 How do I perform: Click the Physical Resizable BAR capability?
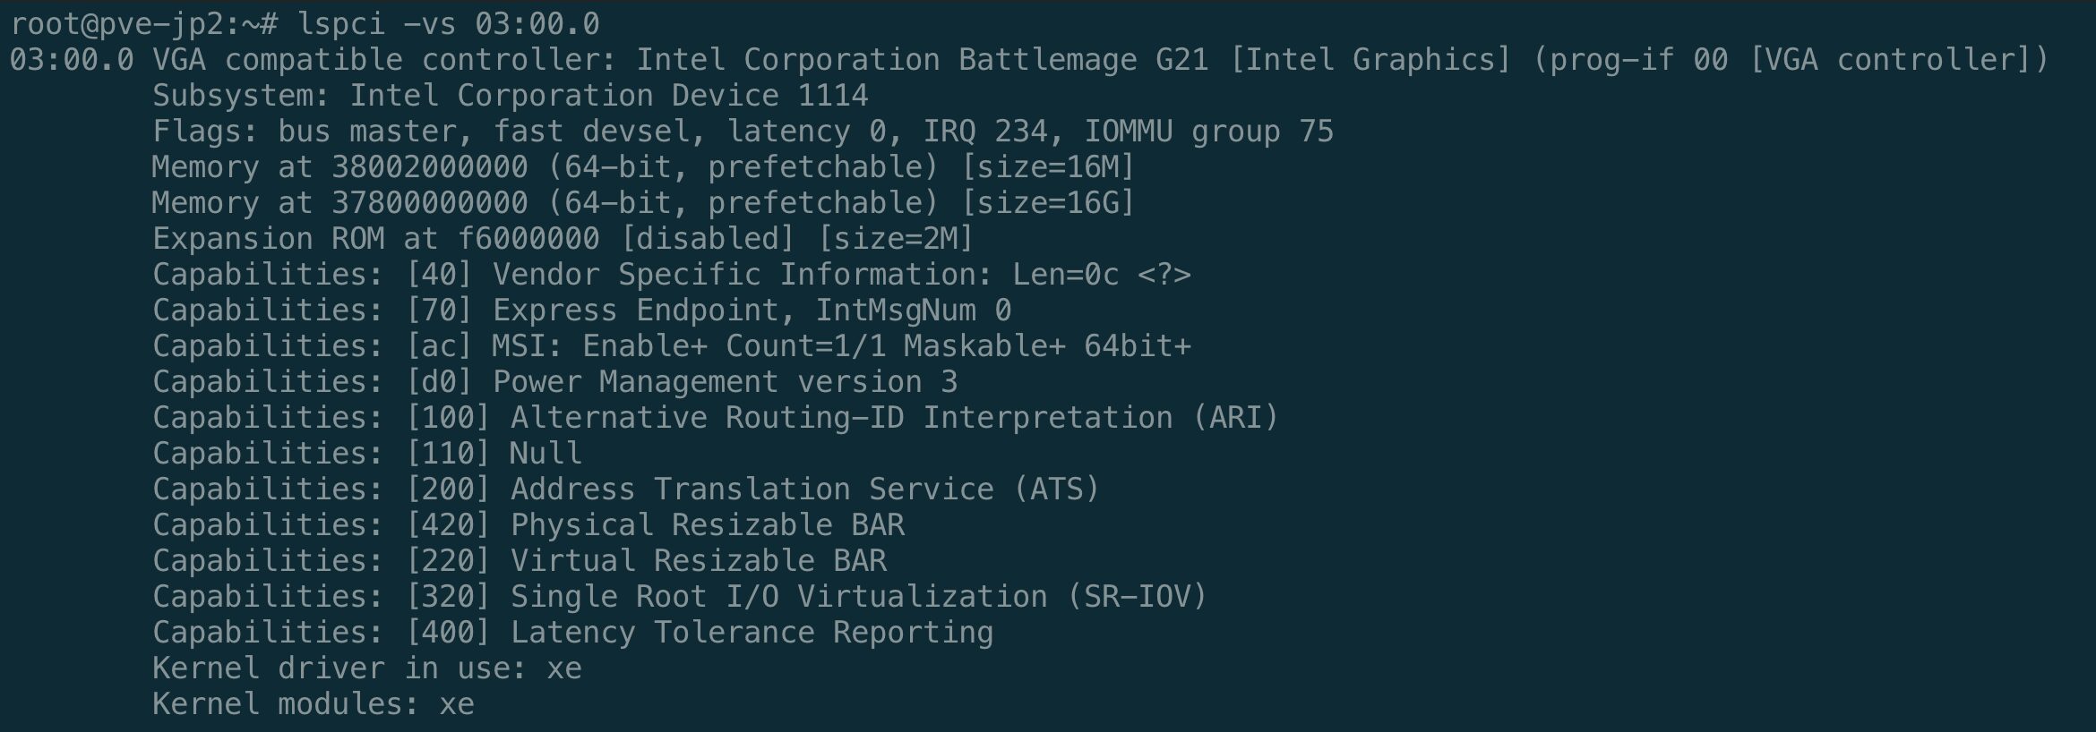[707, 525]
